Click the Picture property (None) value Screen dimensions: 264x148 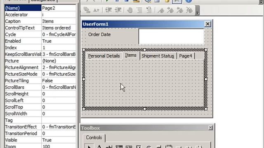click(59, 61)
